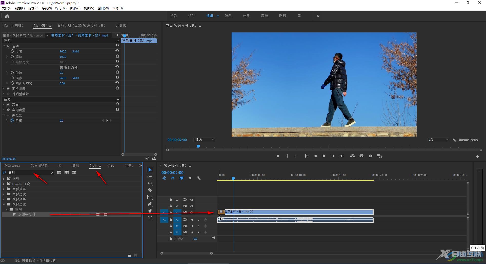486x264 pixels.
Task: Toggle lock on V3 track
Action: click(x=171, y=200)
